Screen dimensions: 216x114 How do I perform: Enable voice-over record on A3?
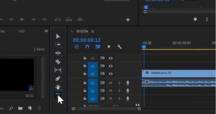(128, 98)
